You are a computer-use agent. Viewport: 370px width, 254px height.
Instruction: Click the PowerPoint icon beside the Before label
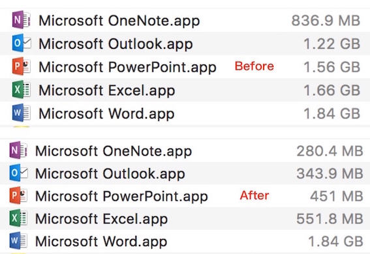22,66
